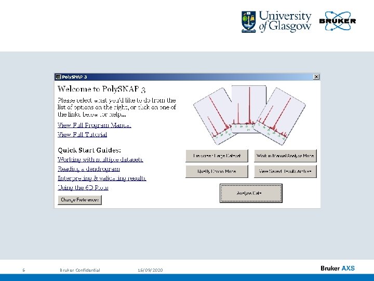Click the University of Glasgow logo
The height and width of the screenshot is (281, 374).
(x=276, y=22)
